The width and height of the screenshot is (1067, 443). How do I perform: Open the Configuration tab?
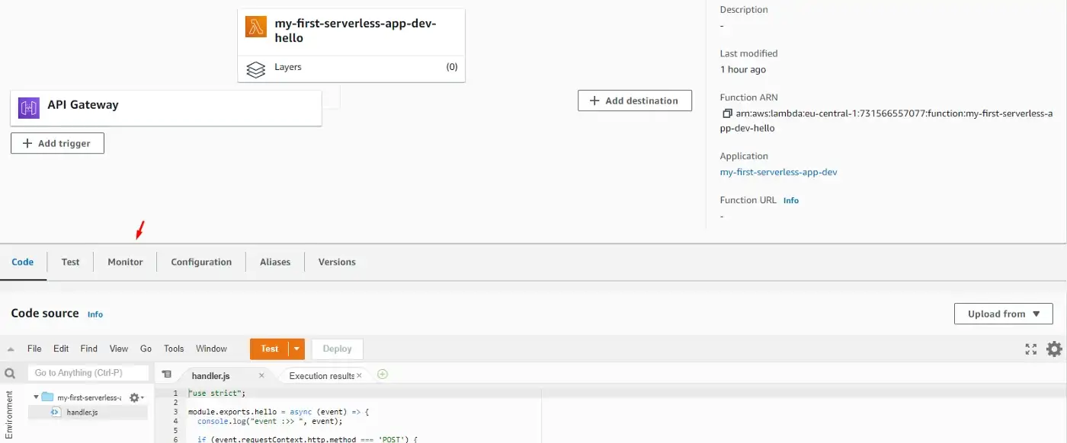click(201, 262)
